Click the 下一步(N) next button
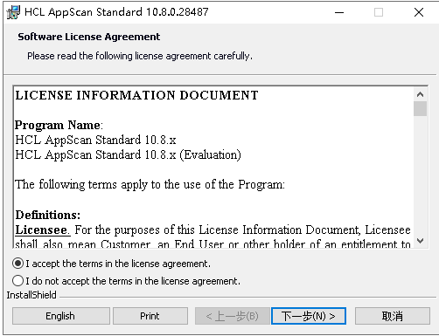The image size is (439, 336). coord(309,316)
